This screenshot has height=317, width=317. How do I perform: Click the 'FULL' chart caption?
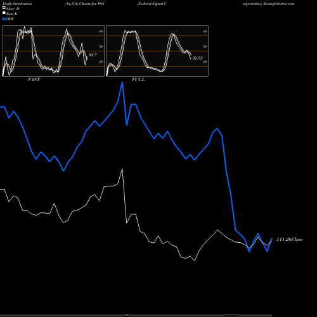tap(138, 80)
